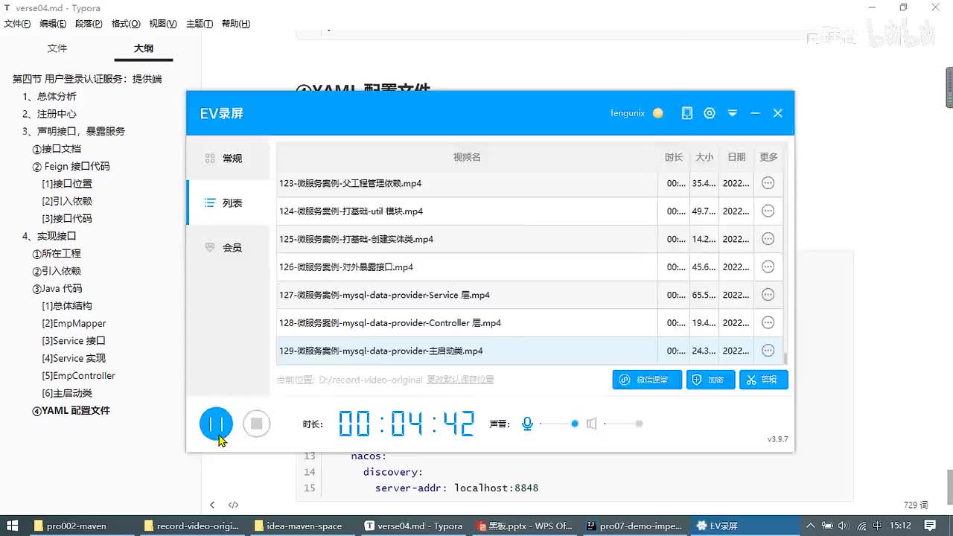Select video 126-微服务案例-对外暴露接口.mp4

point(529,267)
